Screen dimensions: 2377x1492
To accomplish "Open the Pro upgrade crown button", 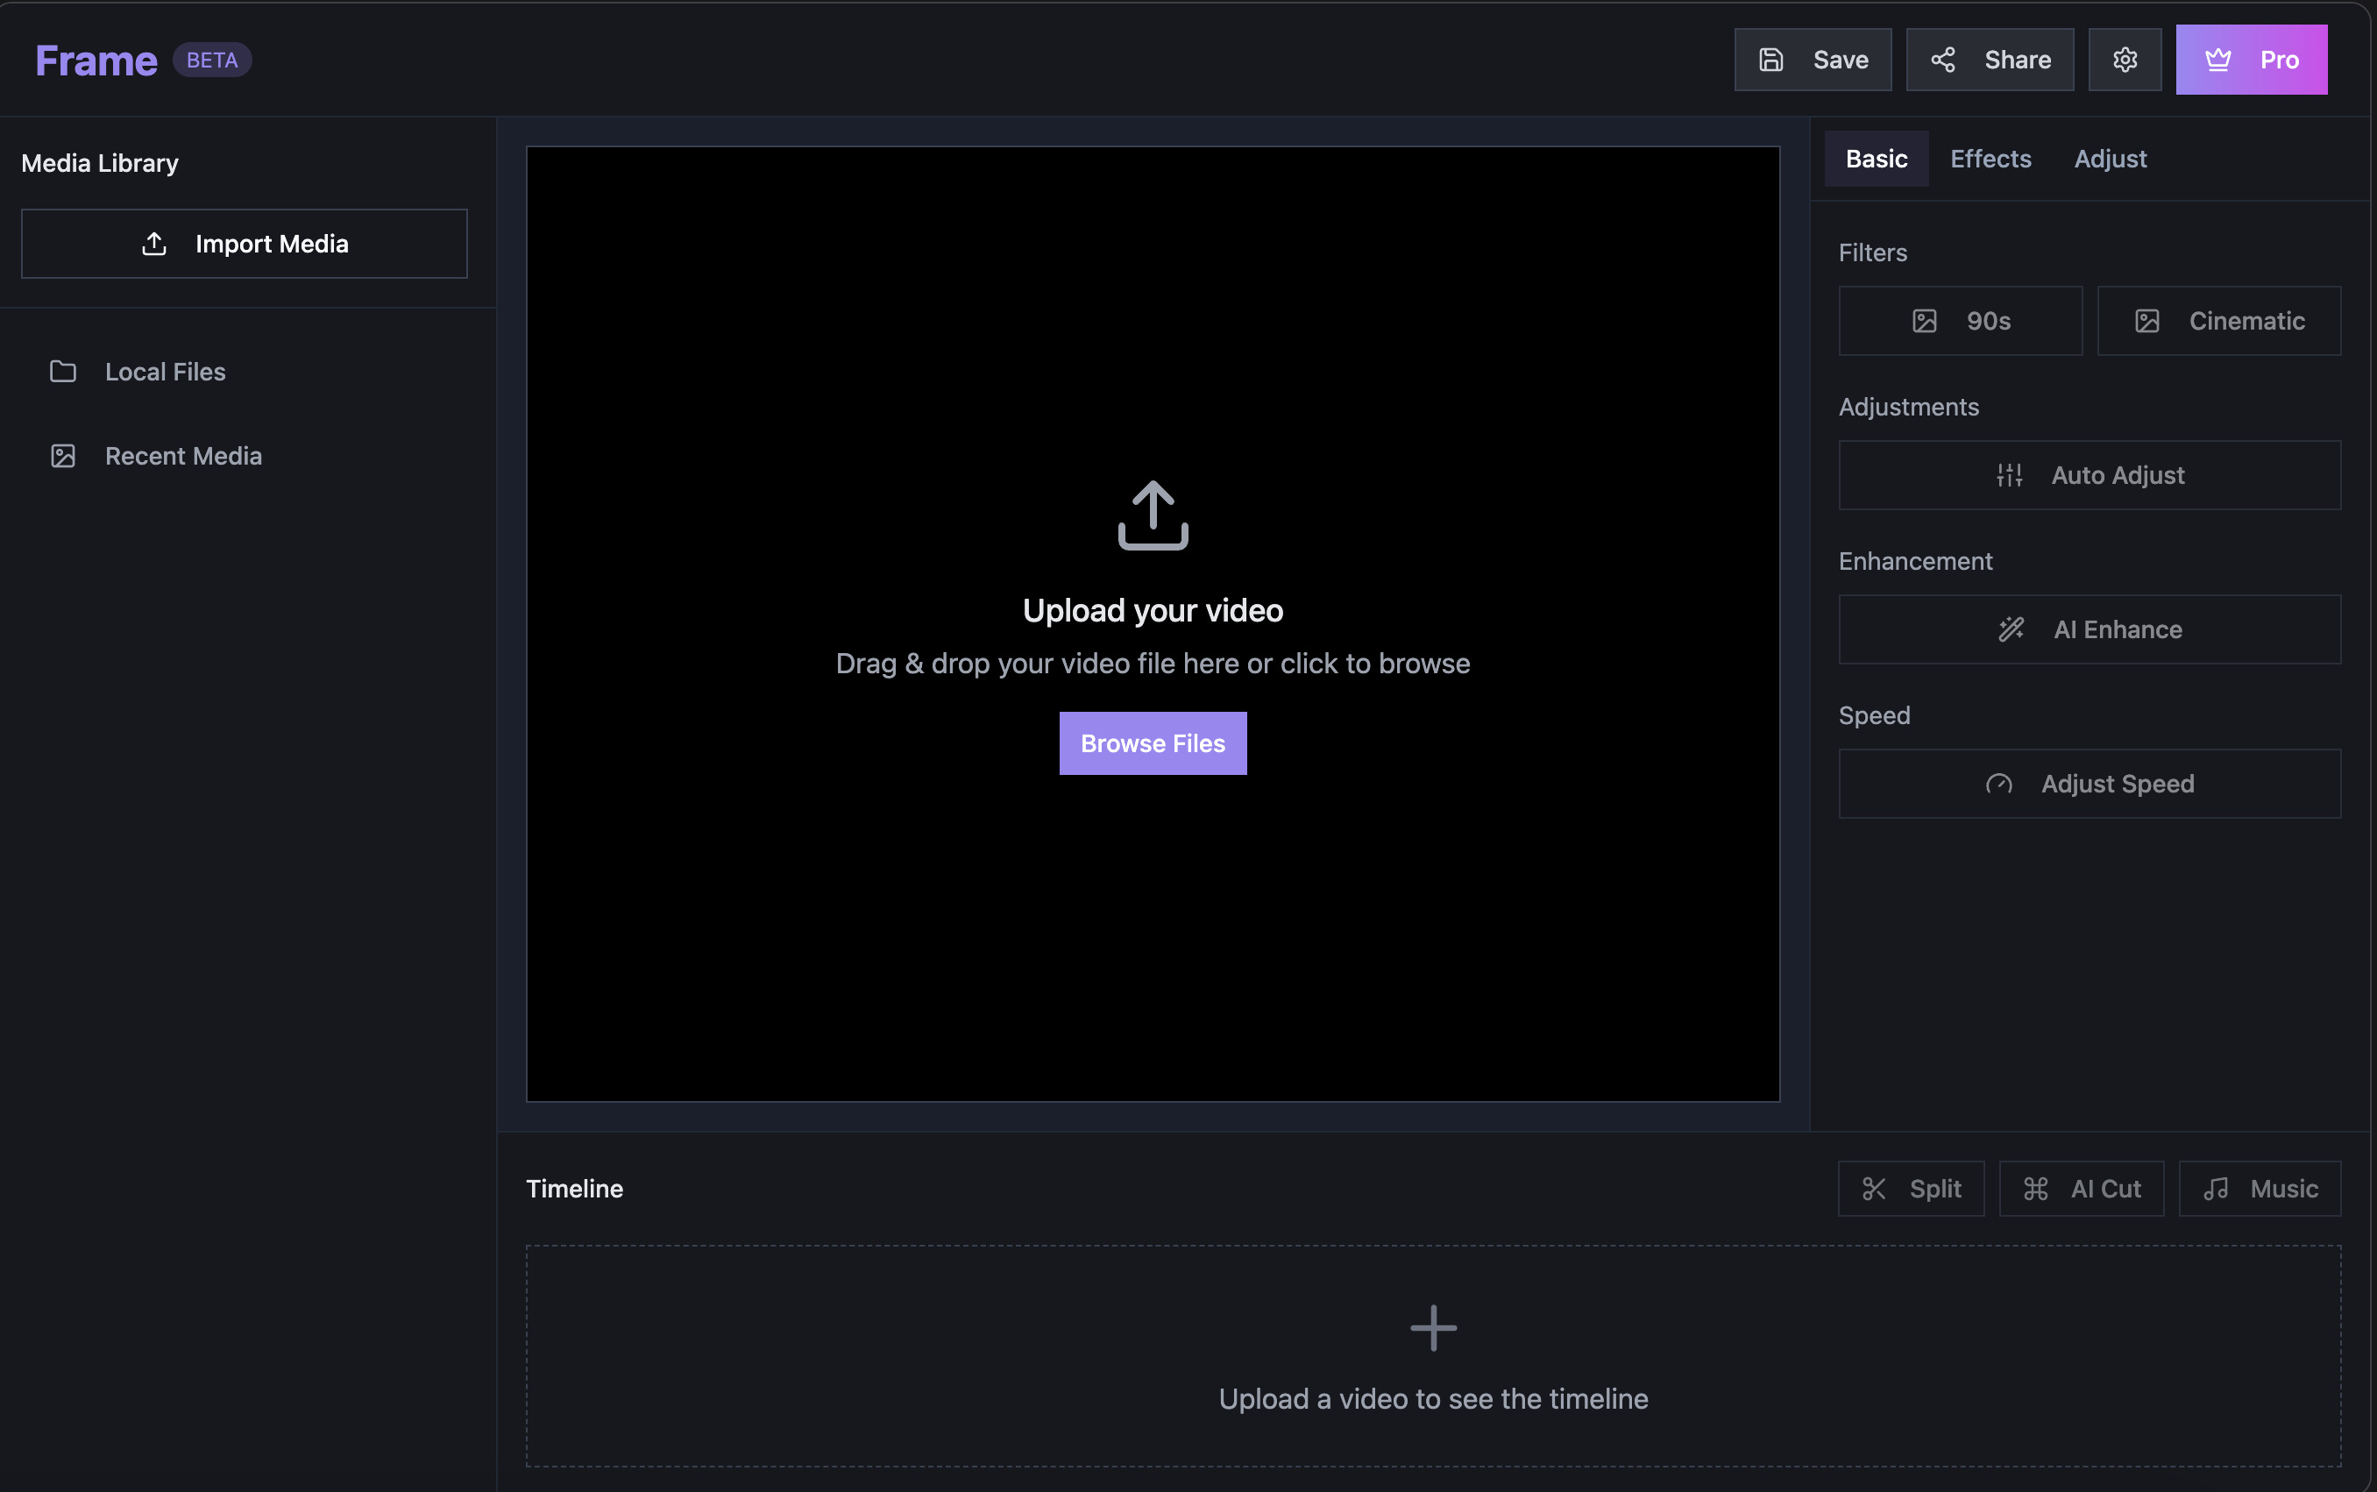I will (2251, 60).
